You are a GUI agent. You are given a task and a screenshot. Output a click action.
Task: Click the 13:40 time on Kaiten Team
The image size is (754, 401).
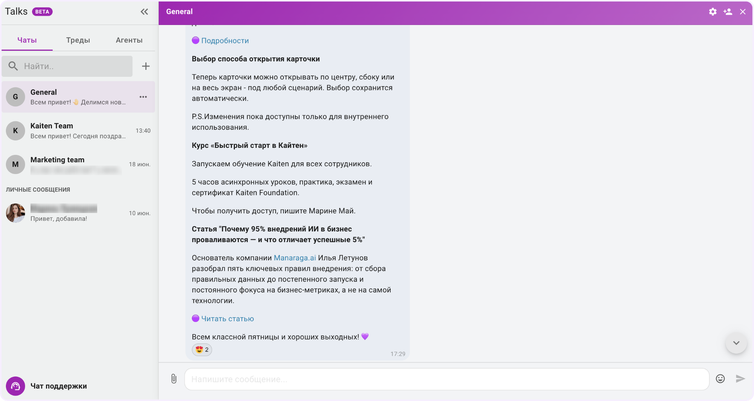tap(143, 131)
